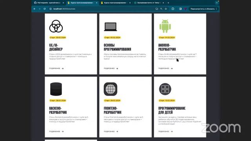Click the description text on Frontend-разработчик card

pyautogui.click(x=124, y=119)
